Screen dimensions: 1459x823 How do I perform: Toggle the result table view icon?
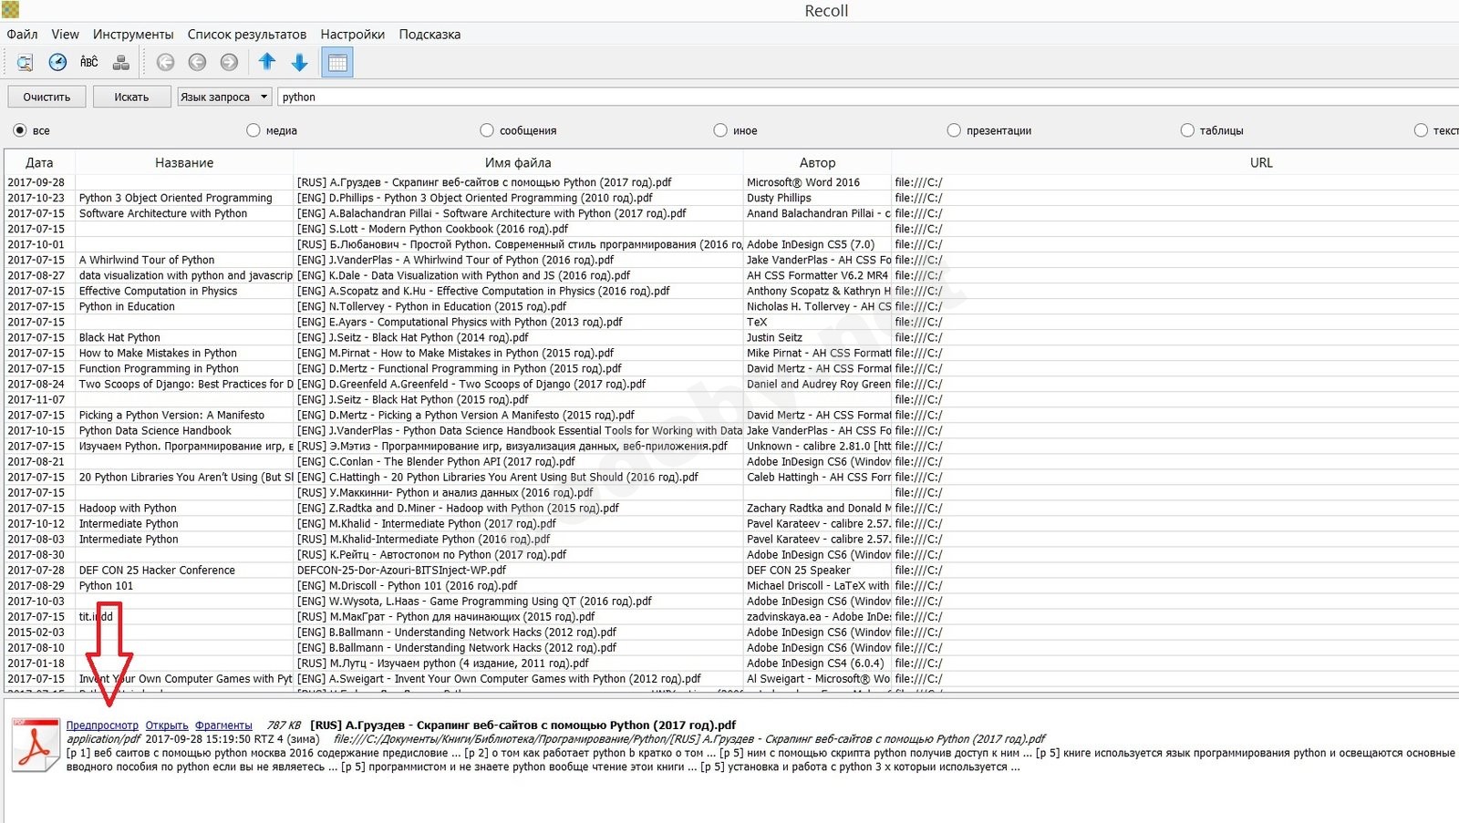[x=337, y=62]
